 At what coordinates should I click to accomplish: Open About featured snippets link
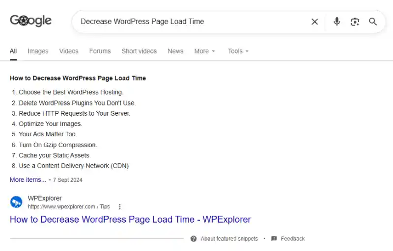tap(229, 239)
